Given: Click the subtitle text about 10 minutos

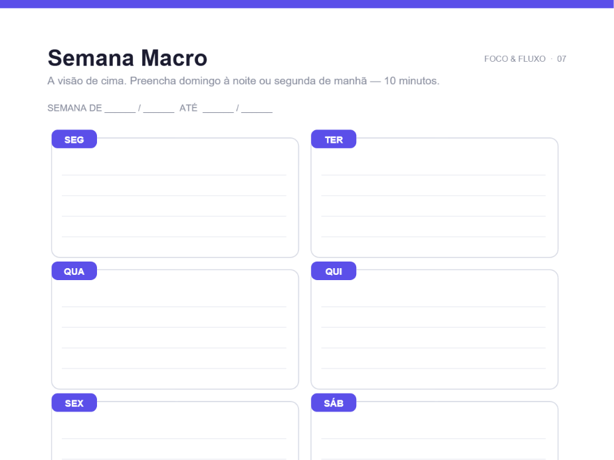Looking at the screenshot, I should [x=243, y=81].
